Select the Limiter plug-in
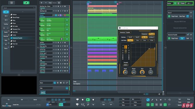Image resolution: width=195 pixels, height=109 pixels. [23, 35]
